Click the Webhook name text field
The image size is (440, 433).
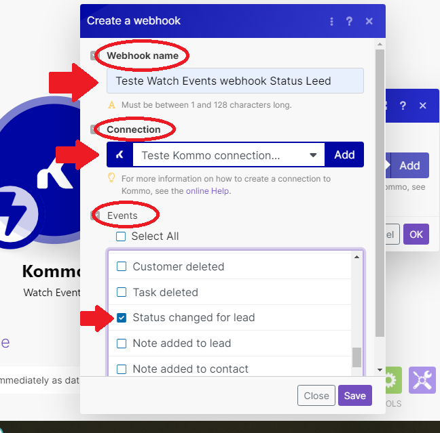235,81
